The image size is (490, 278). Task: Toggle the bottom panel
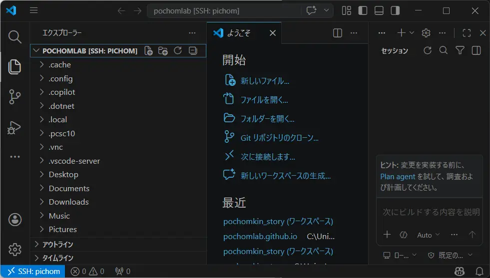379,10
